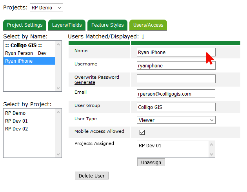Go to the Feature Styles tab

point(107,25)
